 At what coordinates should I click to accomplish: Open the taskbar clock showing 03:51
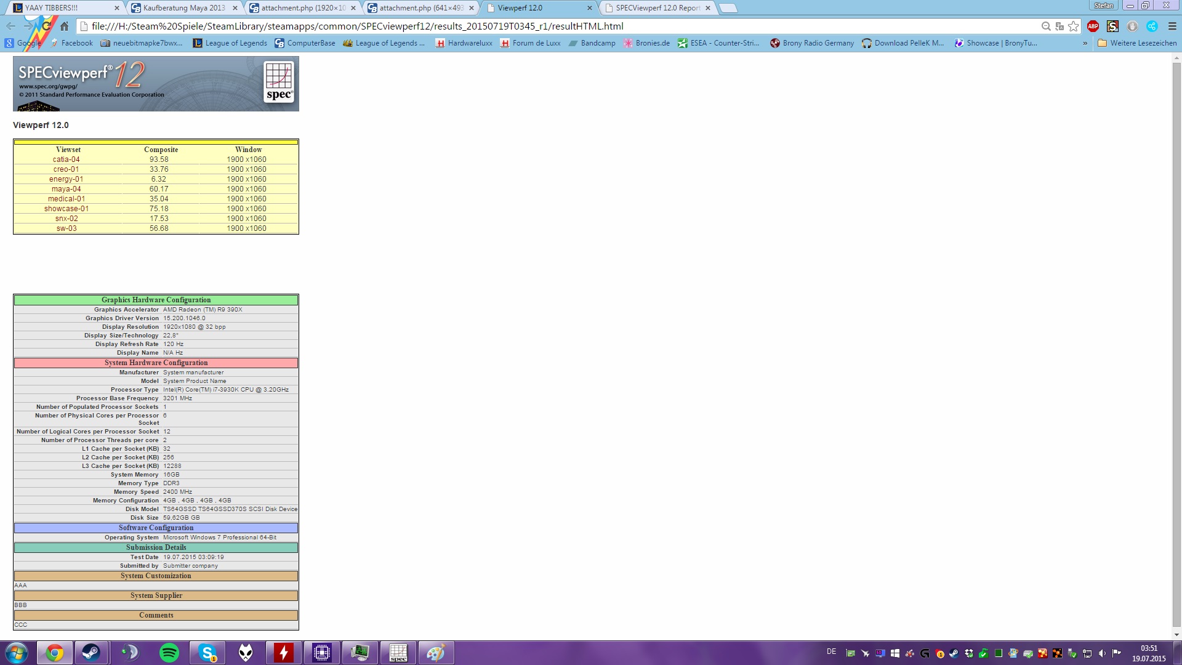(1149, 653)
